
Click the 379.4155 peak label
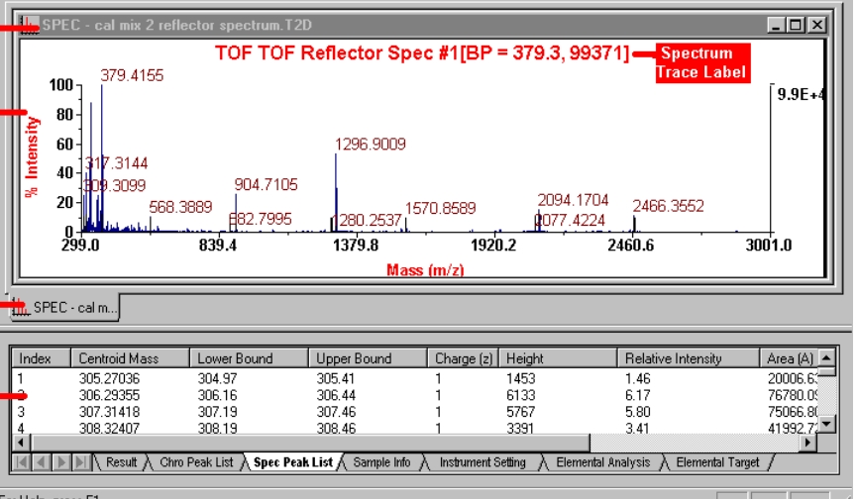click(132, 75)
